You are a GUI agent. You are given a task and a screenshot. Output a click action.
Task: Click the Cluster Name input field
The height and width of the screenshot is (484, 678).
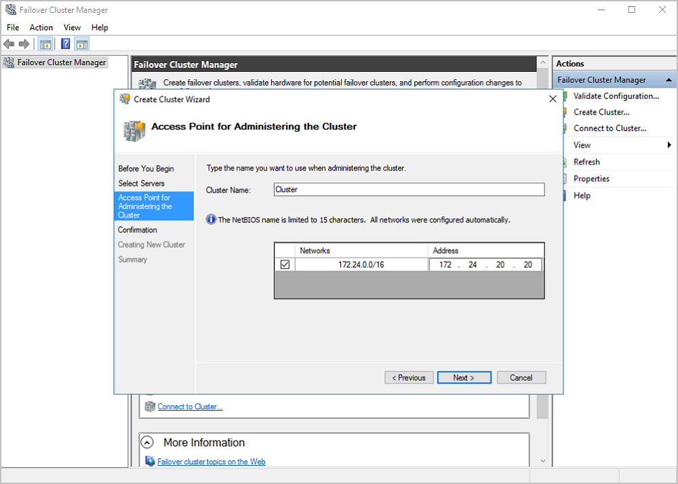pyautogui.click(x=409, y=189)
